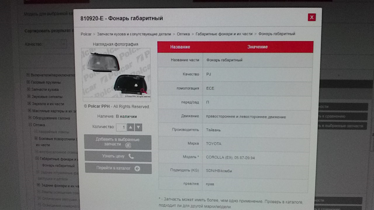Select the 'COROLLA (E9), 05.87-09.94' model value
This screenshot has width=374, height=210.
(x=230, y=157)
